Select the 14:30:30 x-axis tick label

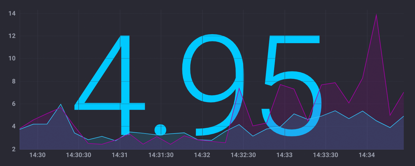79,155
